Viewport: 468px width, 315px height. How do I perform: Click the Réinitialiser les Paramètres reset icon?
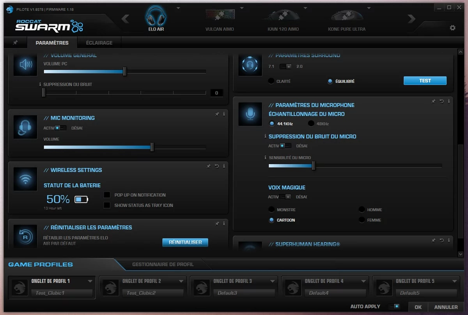coord(25,235)
